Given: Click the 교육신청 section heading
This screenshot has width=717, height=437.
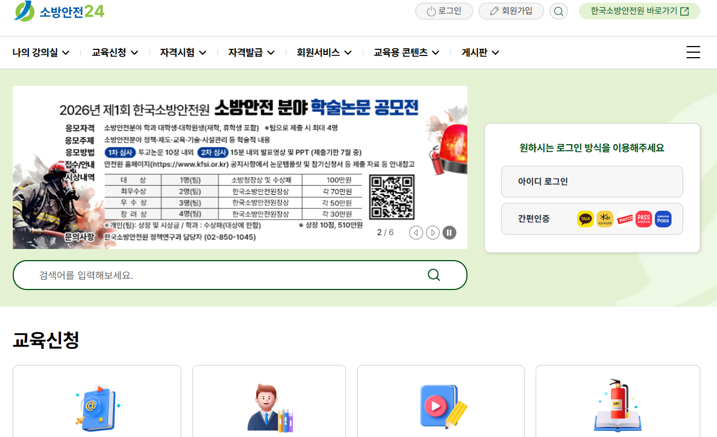Looking at the screenshot, I should pos(46,340).
